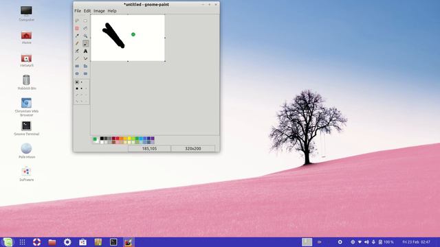Choose the pencil tool
Image resolution: width=440 pixels, height=247 pixels.
click(77, 43)
